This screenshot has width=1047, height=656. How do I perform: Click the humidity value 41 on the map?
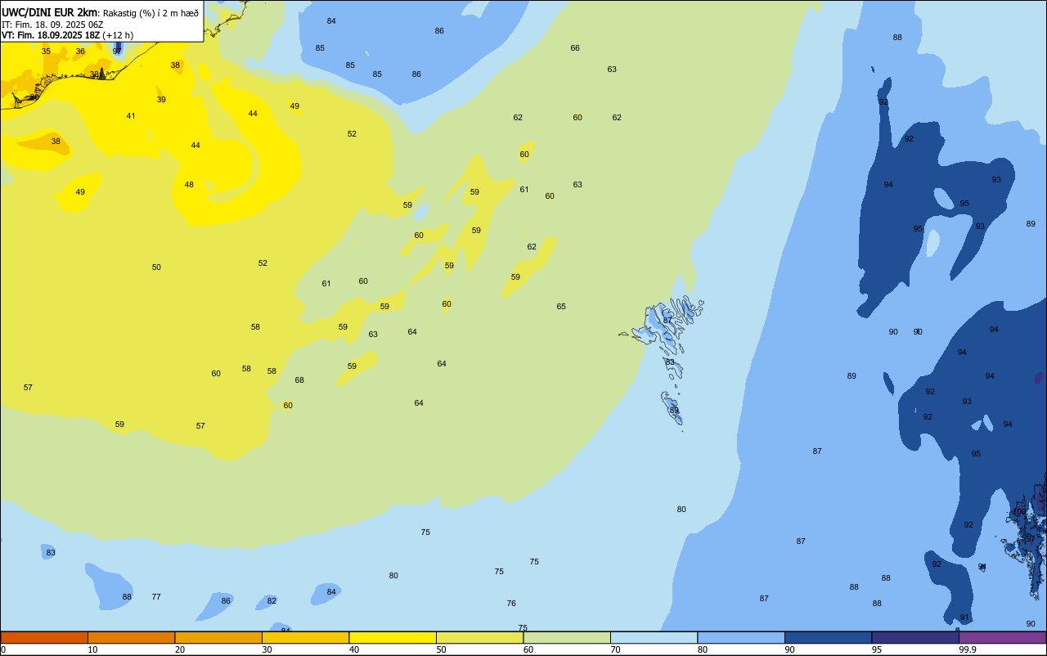tap(131, 116)
